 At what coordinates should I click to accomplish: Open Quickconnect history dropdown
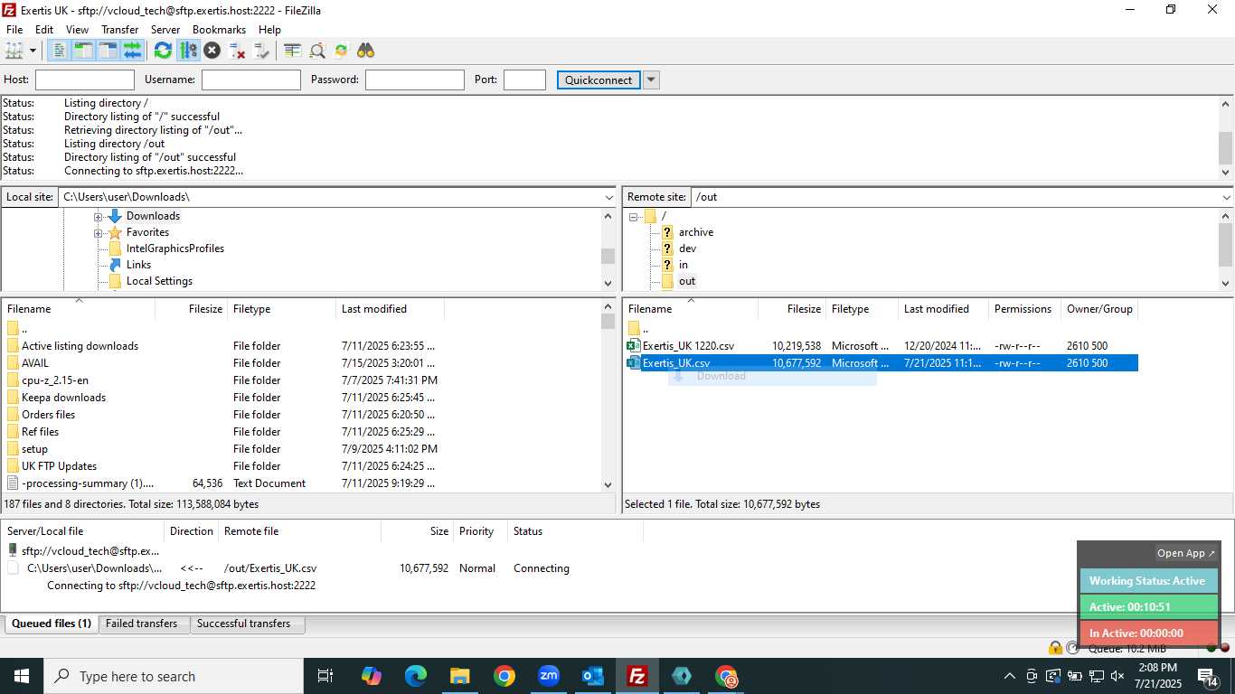[651, 80]
